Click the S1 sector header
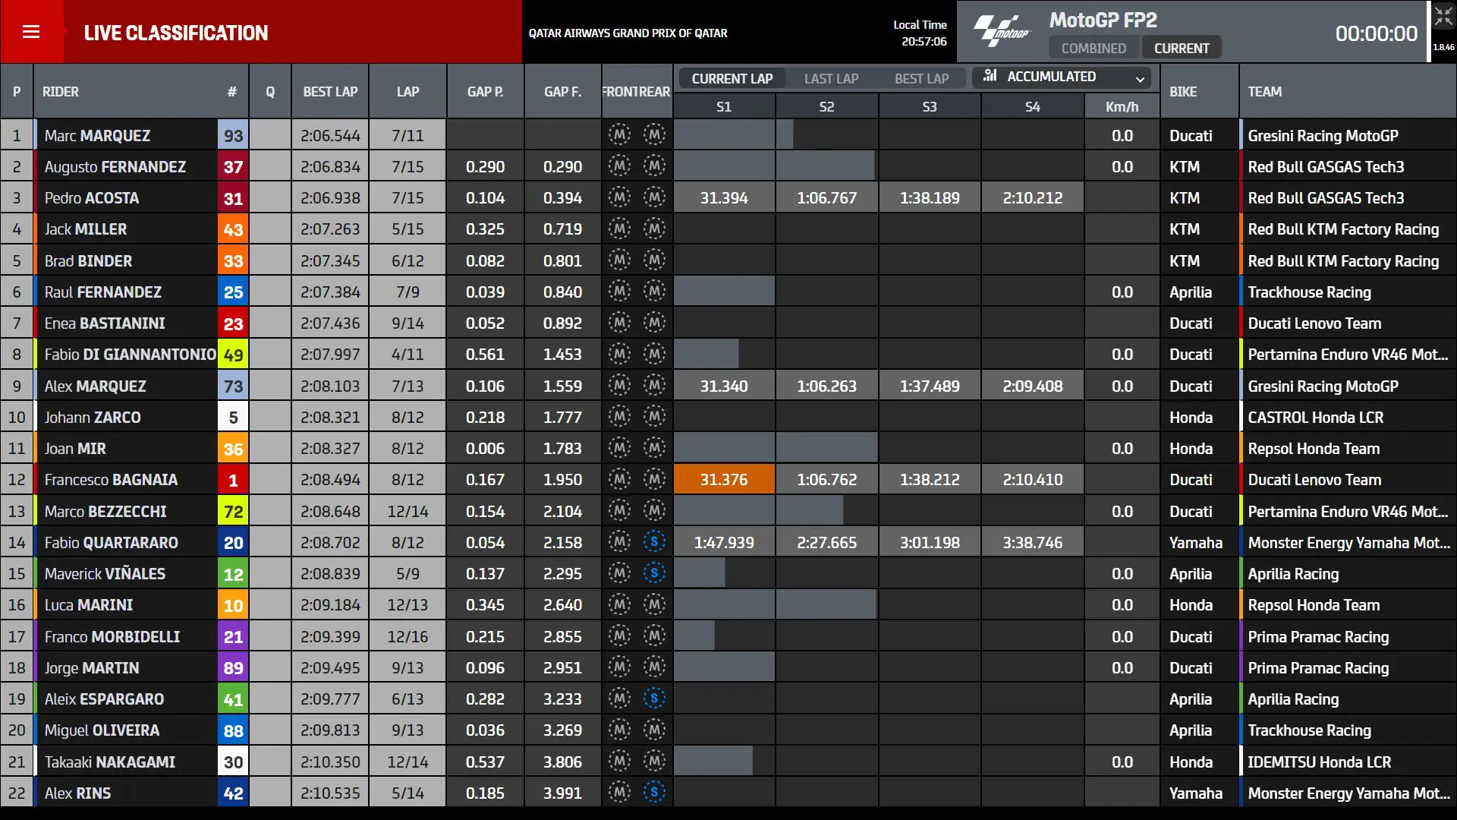The height and width of the screenshot is (820, 1457). 724,107
